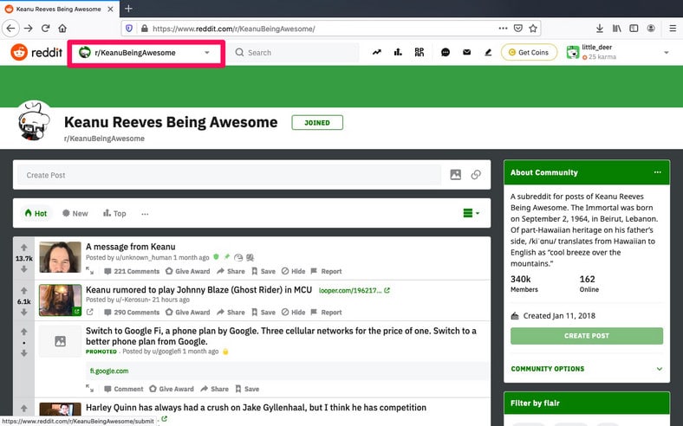Downvote the Johnny Blaze Ghost Rider post

tap(23, 312)
